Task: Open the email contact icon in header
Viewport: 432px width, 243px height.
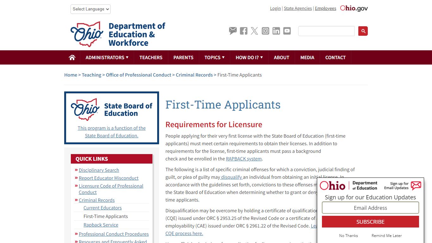Action: (x=233, y=31)
